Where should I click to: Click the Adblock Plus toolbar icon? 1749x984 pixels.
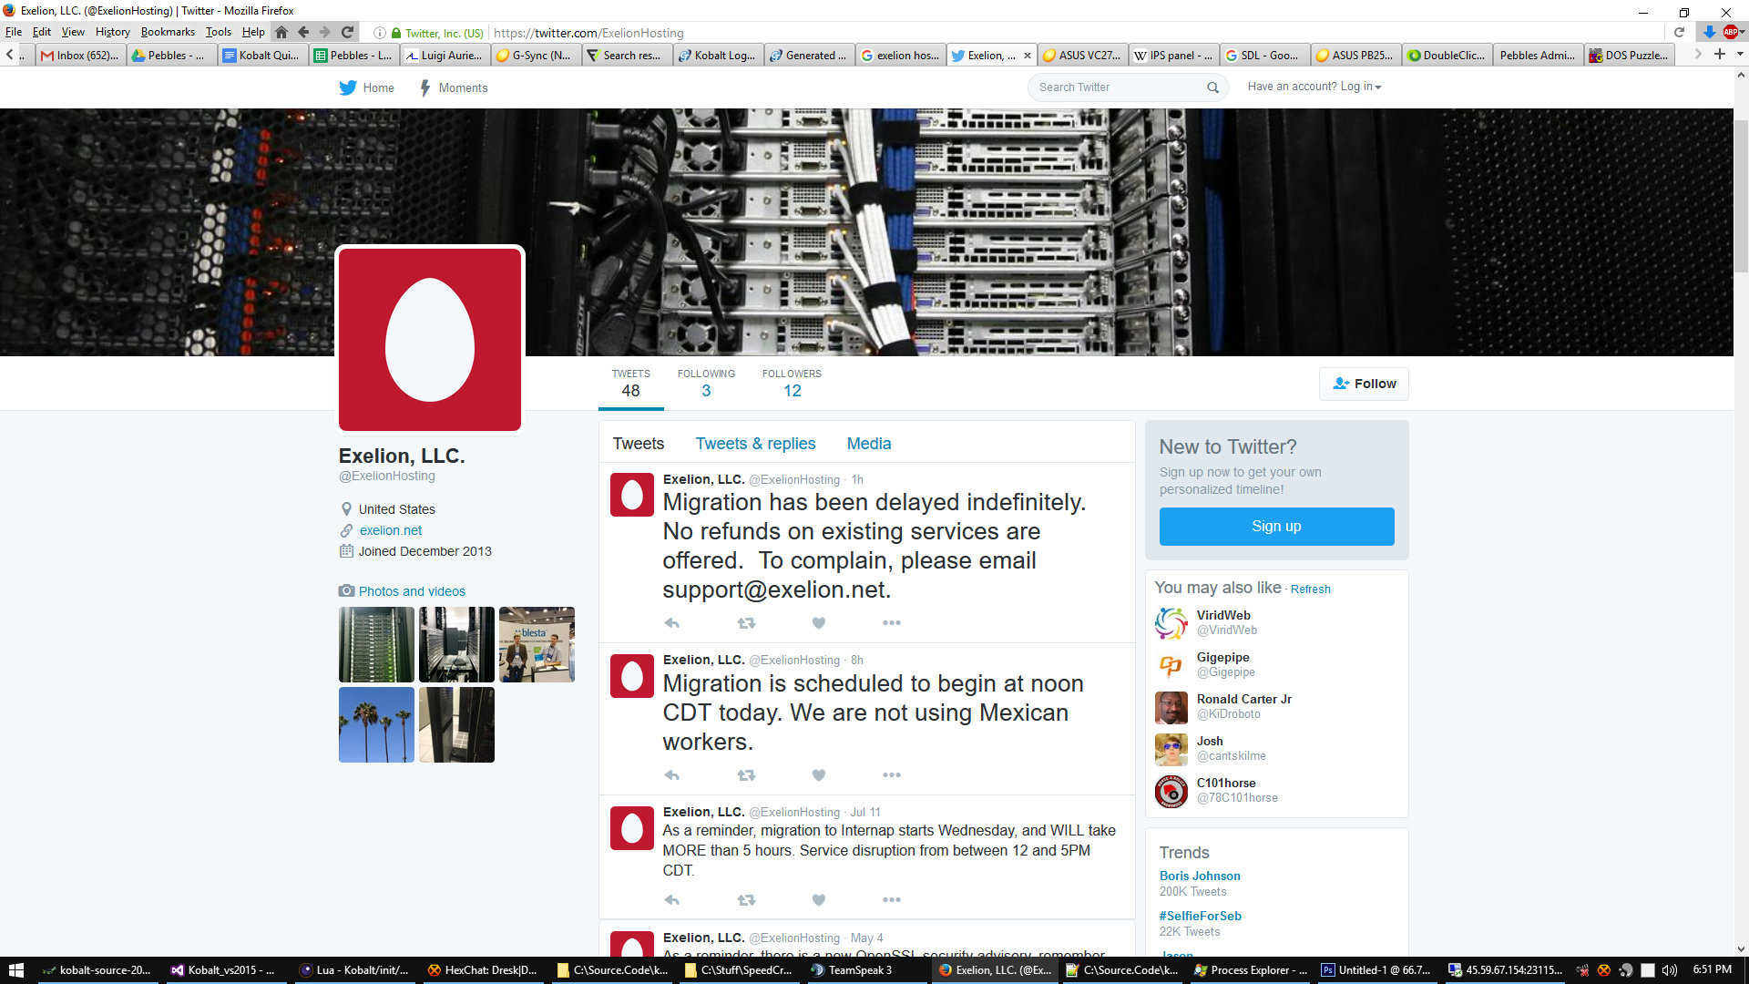[x=1731, y=32]
